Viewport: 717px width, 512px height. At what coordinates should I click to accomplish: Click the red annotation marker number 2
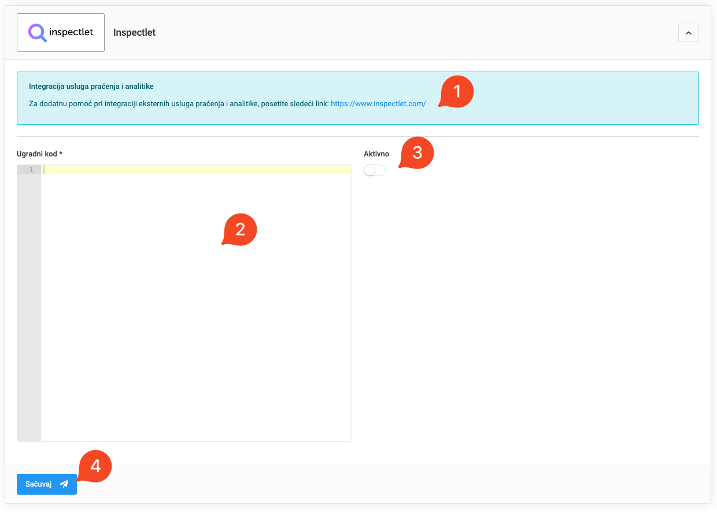tap(240, 230)
